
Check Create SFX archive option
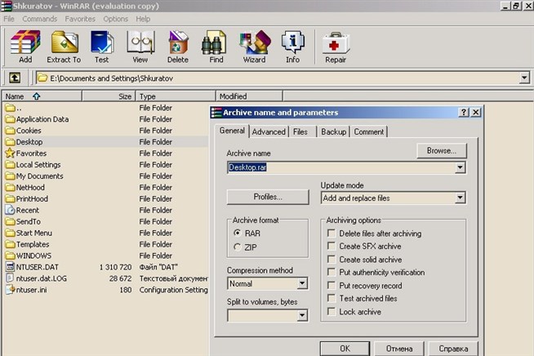click(332, 247)
